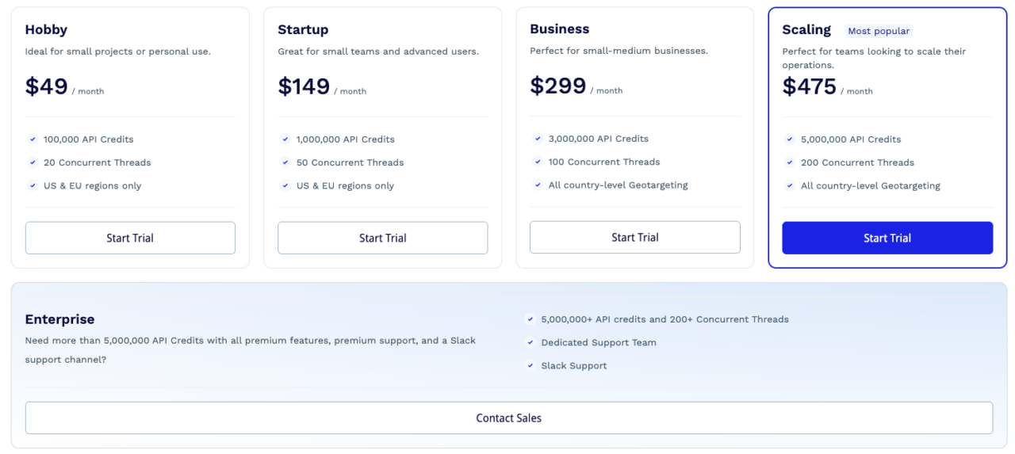Click checkmark beside Dedicated Support Team
The height and width of the screenshot is (454, 1015).
pyautogui.click(x=530, y=343)
